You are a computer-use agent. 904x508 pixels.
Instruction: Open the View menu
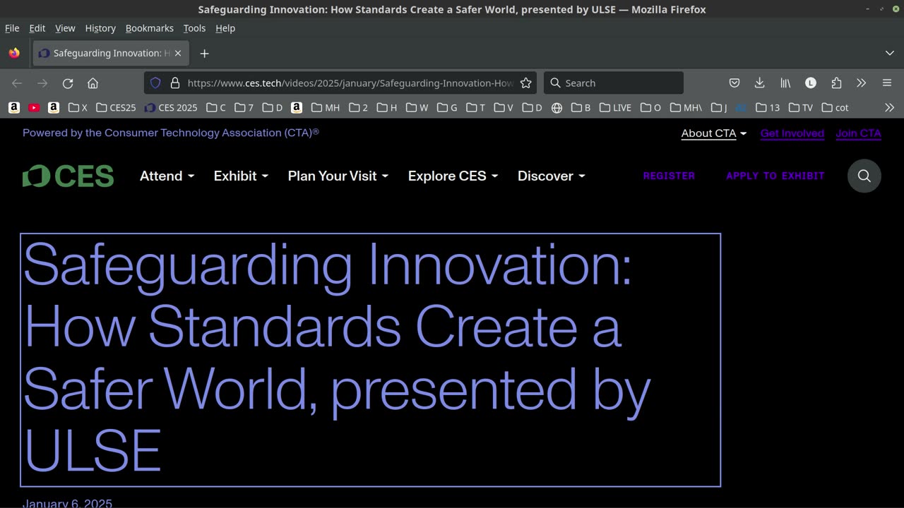[65, 28]
